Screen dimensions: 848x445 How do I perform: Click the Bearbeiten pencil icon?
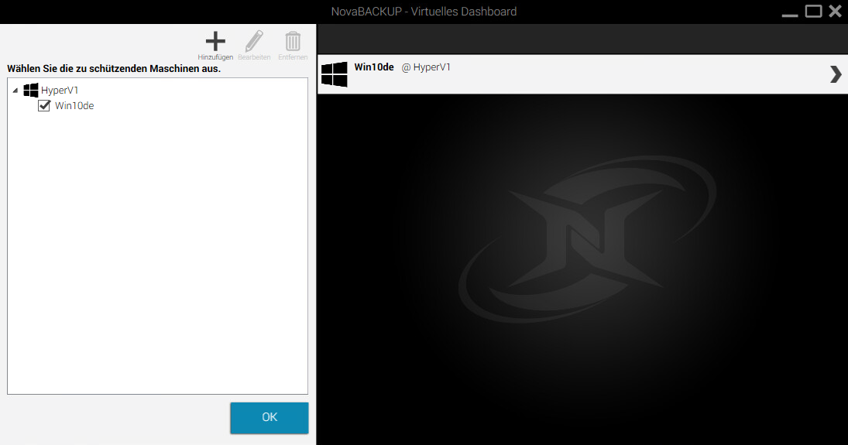[254, 41]
